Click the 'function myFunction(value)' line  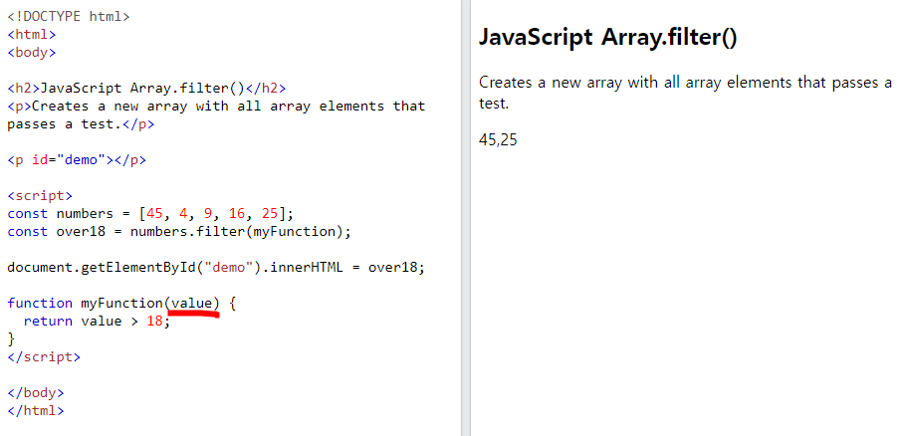coord(121,304)
